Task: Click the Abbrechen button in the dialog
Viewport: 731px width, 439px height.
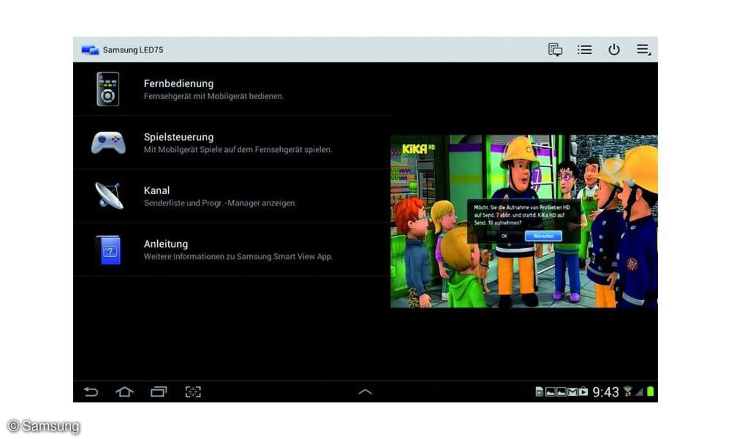Action: (x=543, y=236)
